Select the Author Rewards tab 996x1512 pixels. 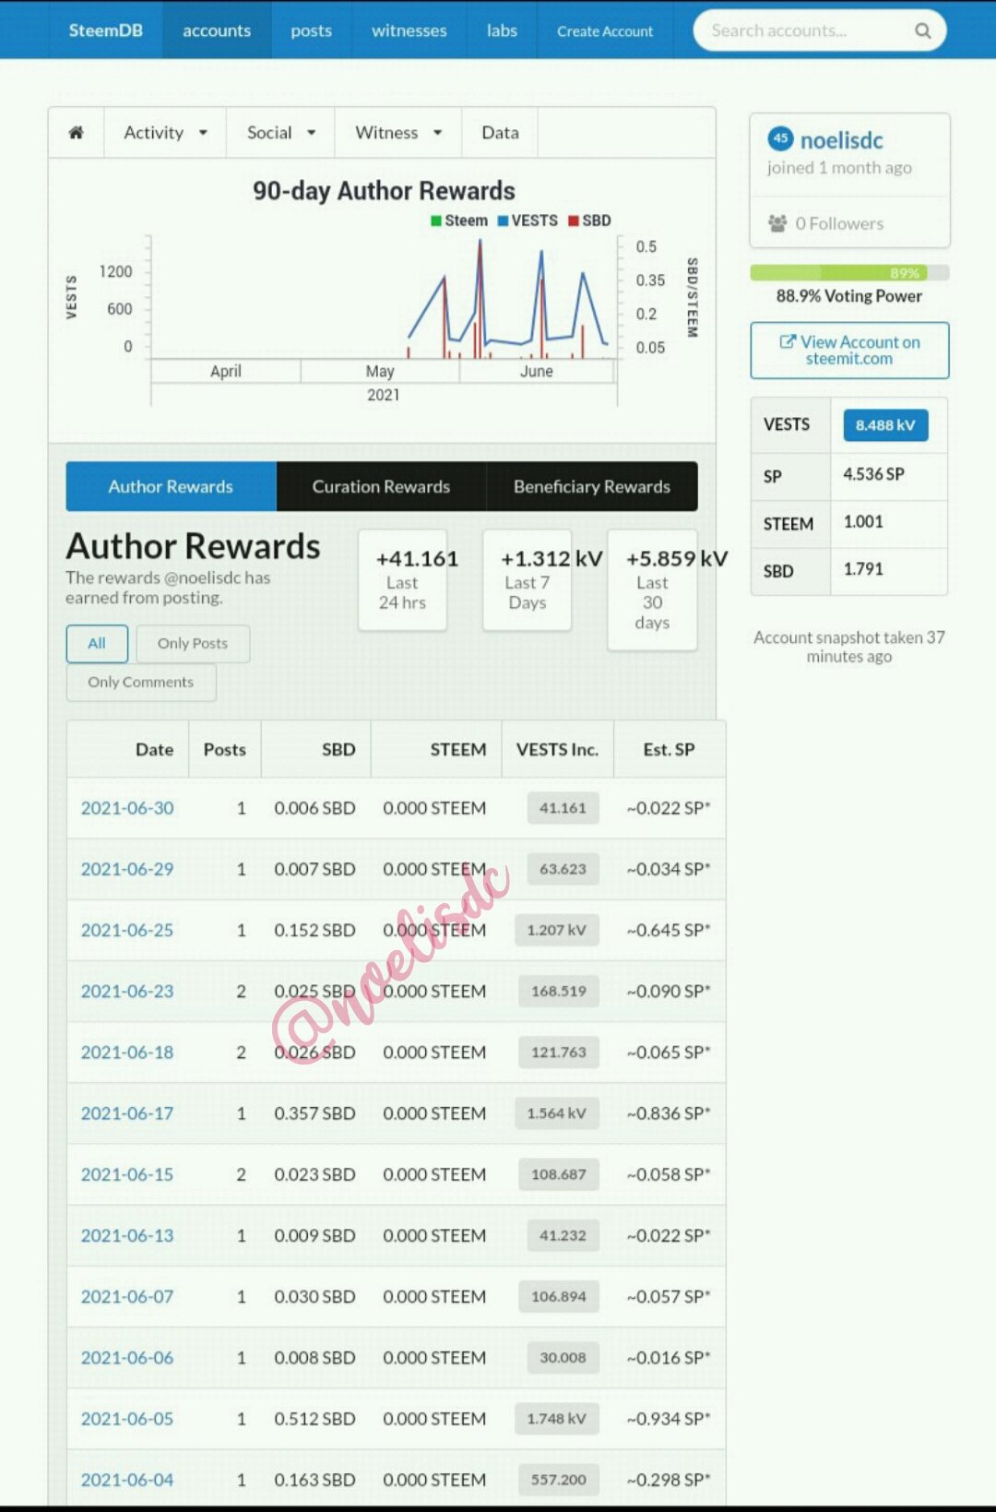coord(171,486)
